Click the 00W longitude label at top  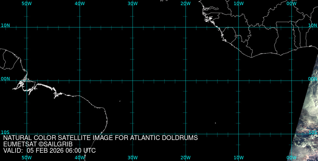(x=291, y=3)
